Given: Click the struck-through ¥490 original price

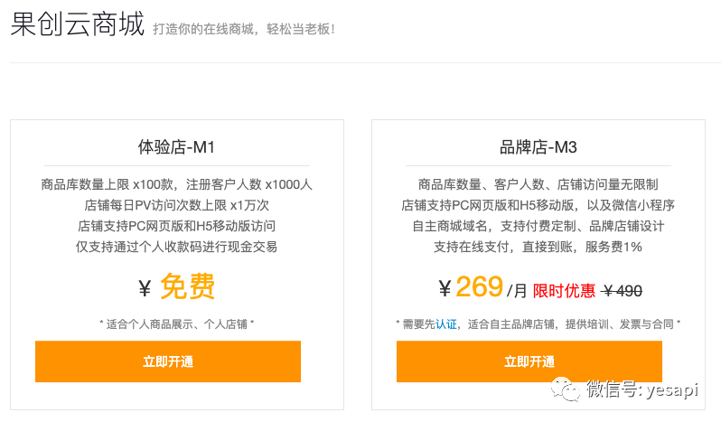Looking at the screenshot, I should tap(623, 291).
